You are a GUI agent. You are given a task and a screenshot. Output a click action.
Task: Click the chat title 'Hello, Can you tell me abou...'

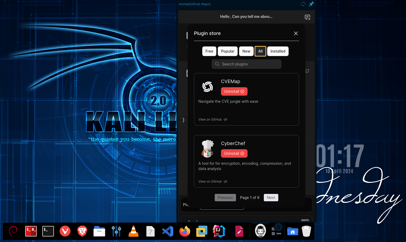point(246,17)
